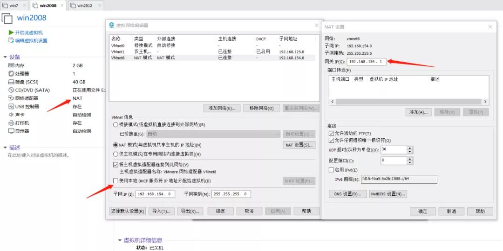The width and height of the screenshot is (503, 251).
Task: Increase config port with up arrow
Action: point(410,159)
